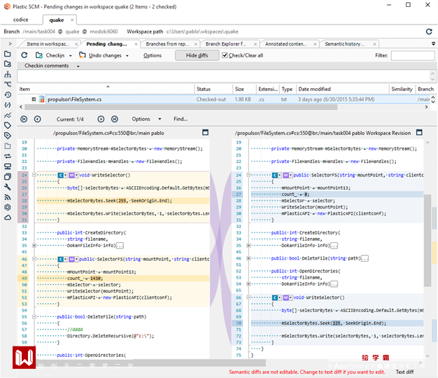438x378 pixels.
Task: Open the Repositories stacked-squares icon in sidebar
Action: [8, 176]
